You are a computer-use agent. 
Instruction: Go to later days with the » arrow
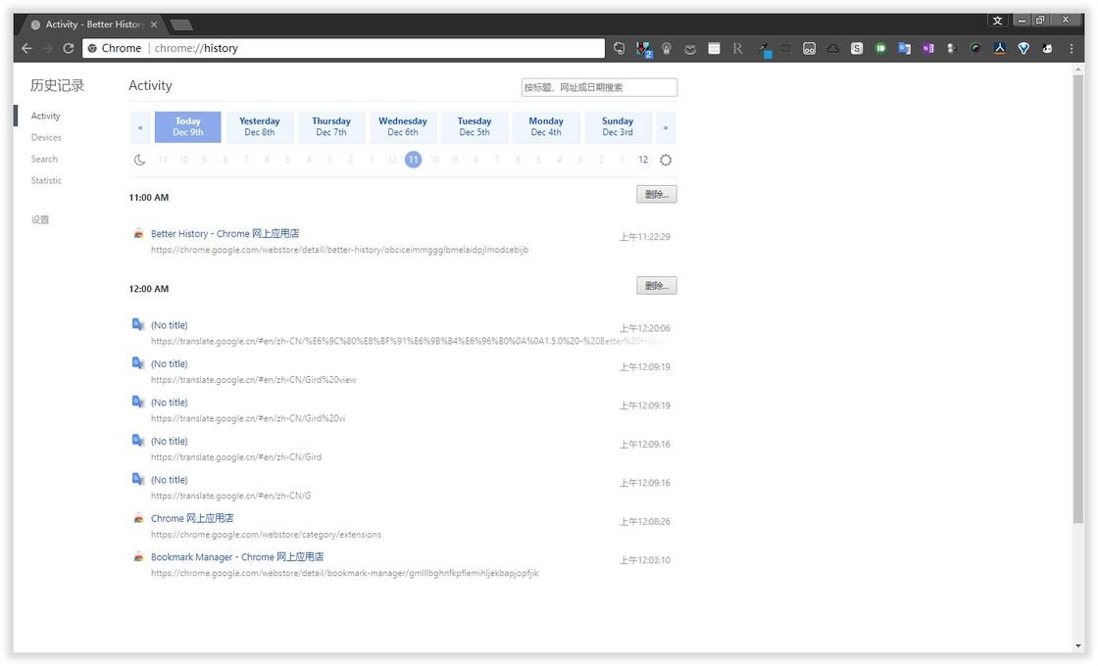click(x=666, y=127)
